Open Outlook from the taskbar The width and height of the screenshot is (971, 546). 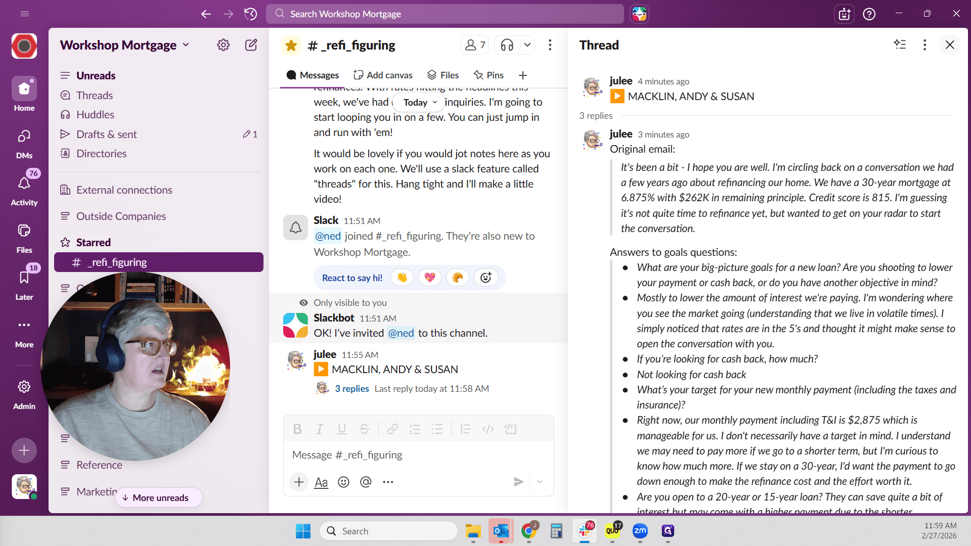[x=501, y=531]
